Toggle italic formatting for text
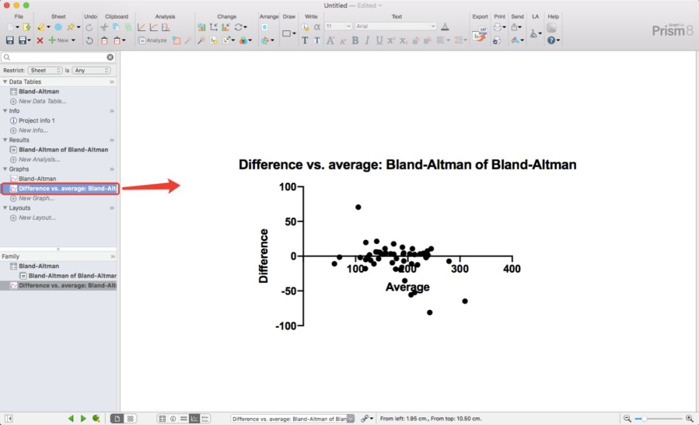 point(366,40)
